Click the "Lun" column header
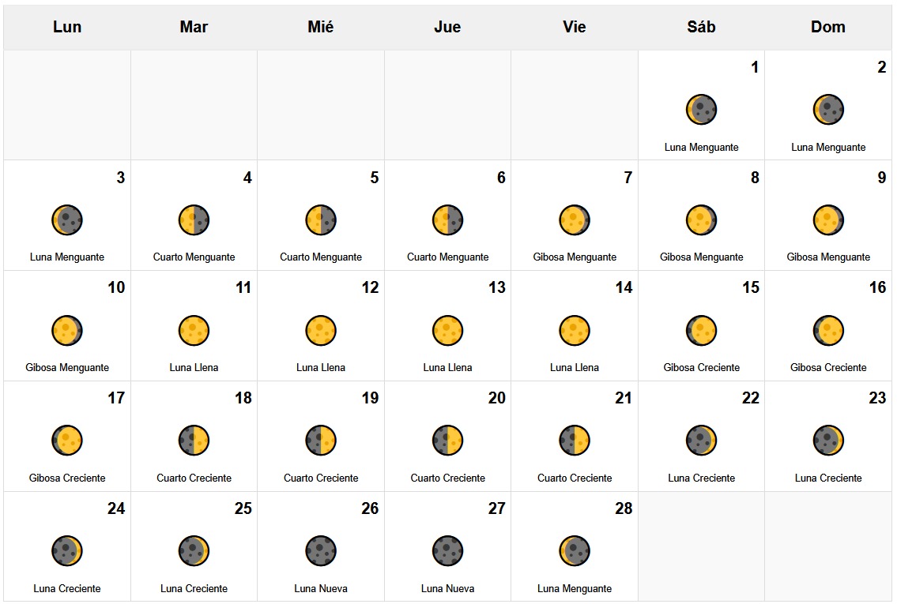This screenshot has height=604, width=897. pyautogui.click(x=67, y=27)
